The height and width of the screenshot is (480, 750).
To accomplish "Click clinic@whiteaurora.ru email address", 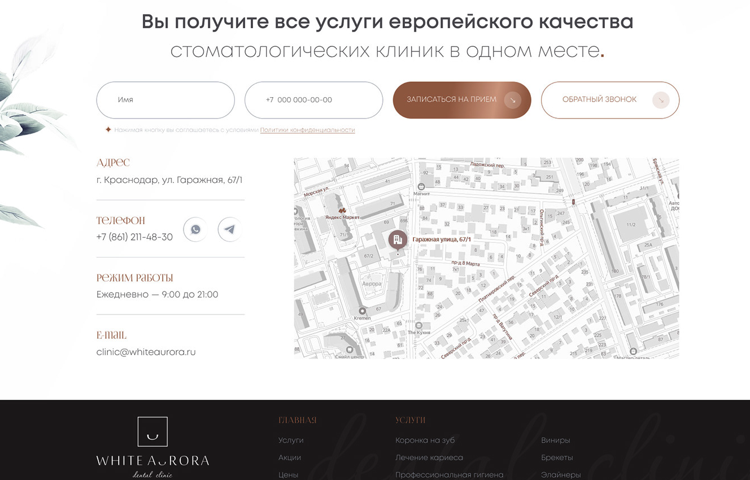I will [146, 352].
